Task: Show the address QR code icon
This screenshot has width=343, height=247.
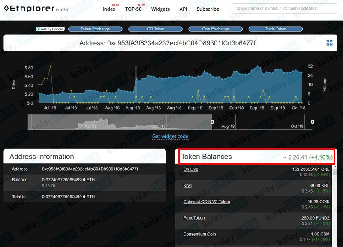Action: (x=329, y=43)
